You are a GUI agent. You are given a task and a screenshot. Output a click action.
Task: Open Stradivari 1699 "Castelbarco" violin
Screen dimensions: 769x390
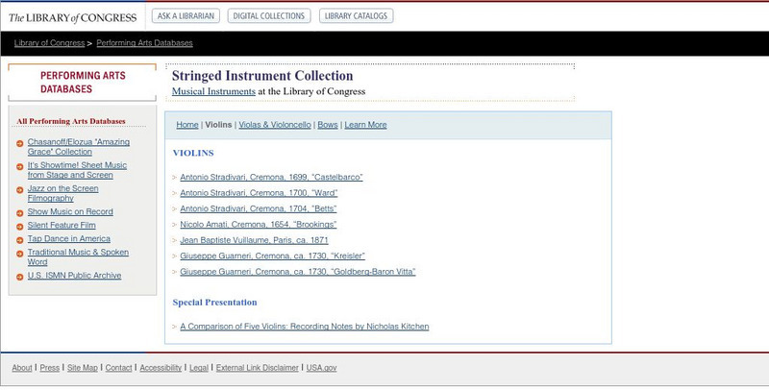point(271,177)
